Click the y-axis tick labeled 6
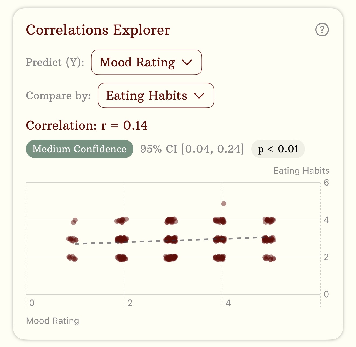Image resolution: width=356 pixels, height=347 pixels. (327, 183)
